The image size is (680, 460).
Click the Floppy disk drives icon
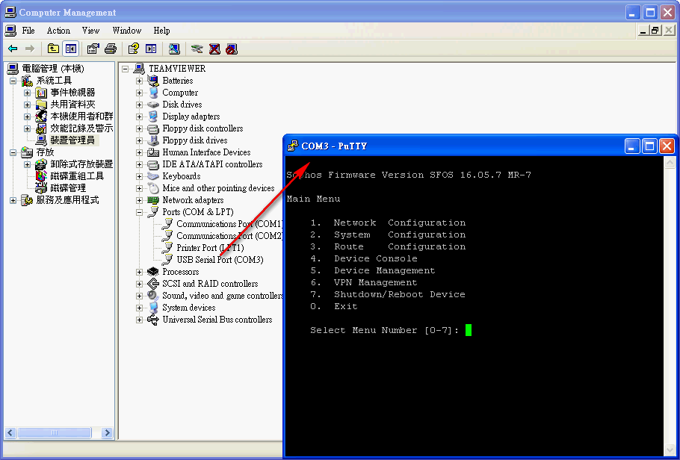(x=152, y=140)
